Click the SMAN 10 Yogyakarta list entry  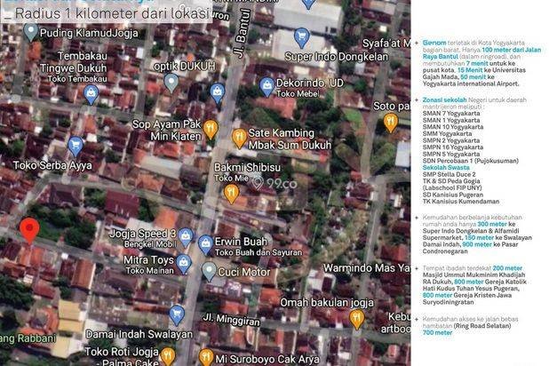tap(453, 127)
